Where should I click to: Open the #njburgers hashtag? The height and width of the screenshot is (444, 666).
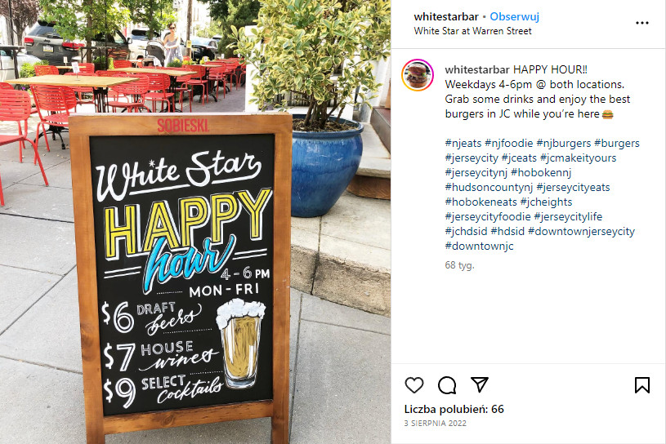pyautogui.click(x=563, y=144)
